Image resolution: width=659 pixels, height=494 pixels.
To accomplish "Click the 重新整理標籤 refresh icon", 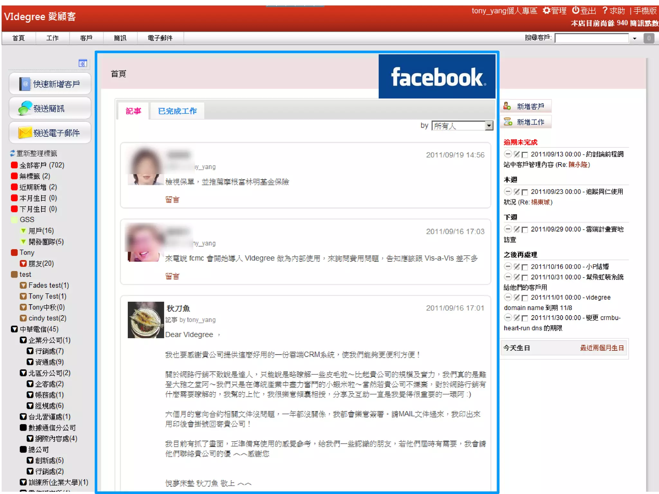I will pyautogui.click(x=13, y=153).
